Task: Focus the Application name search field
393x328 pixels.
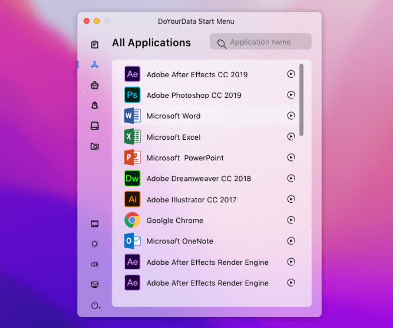Action: pyautogui.click(x=261, y=42)
